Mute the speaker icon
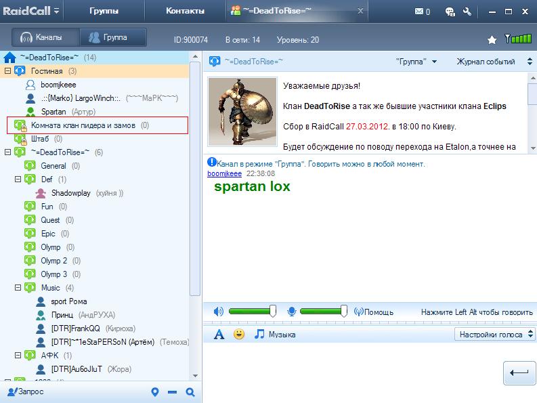 click(218, 312)
